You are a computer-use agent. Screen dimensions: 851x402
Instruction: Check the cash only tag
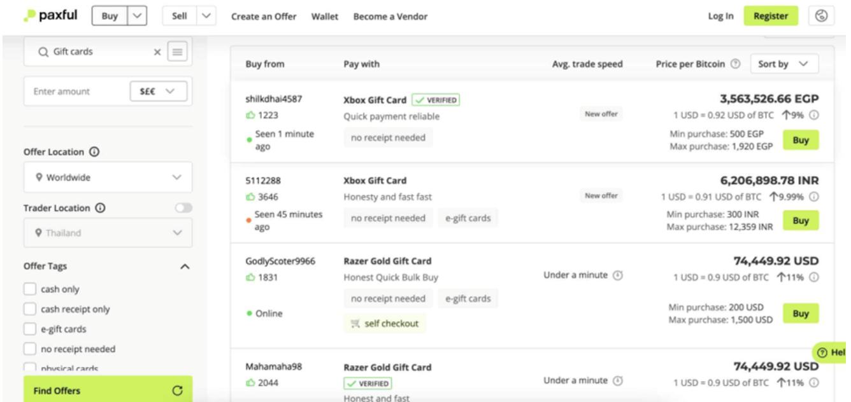click(29, 289)
